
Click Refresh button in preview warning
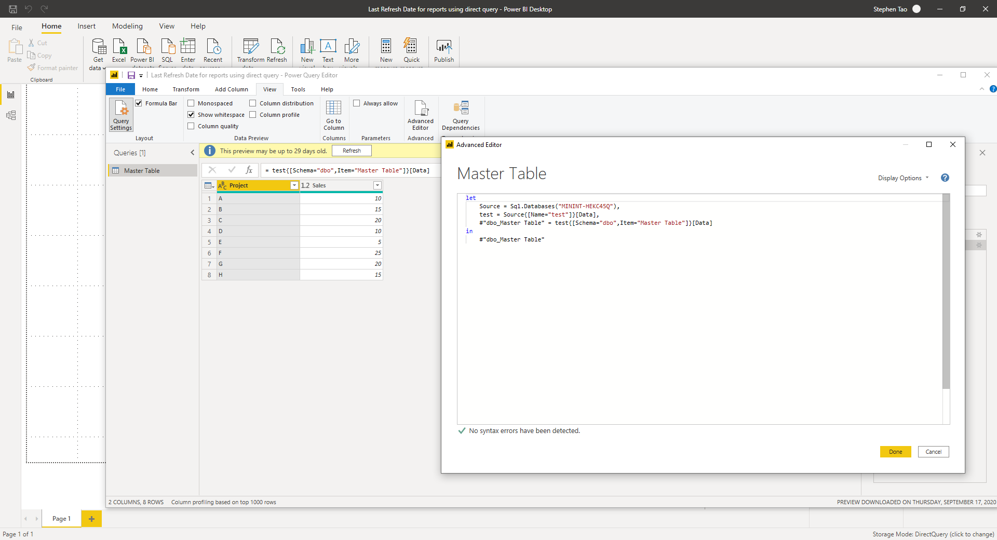point(352,151)
